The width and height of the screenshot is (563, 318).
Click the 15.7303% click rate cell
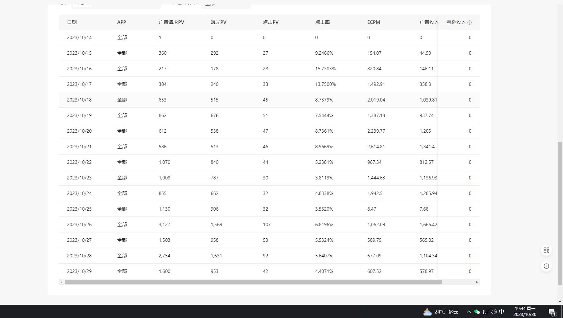click(325, 69)
